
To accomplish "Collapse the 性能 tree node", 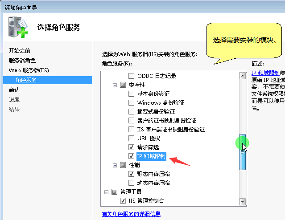I will click(x=115, y=165).
